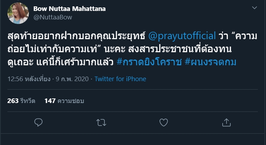Image resolution: width=266 pixels, height=145 pixels.
Task: Open the @prayutofficial mention
Action: 183,36
